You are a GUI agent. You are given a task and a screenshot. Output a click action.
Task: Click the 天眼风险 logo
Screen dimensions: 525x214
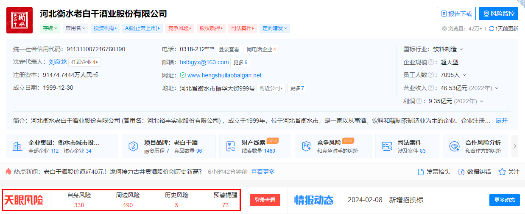pyautogui.click(x=24, y=200)
